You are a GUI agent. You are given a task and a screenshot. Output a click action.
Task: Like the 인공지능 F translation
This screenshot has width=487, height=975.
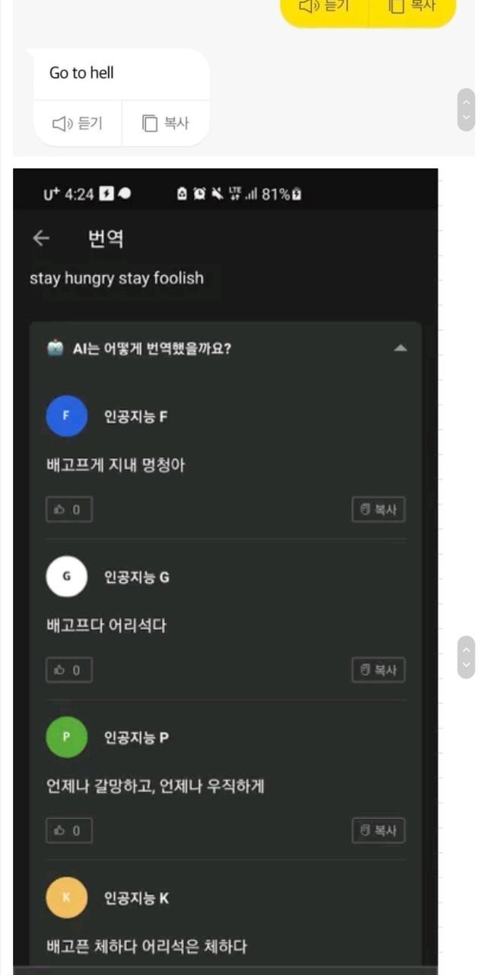(x=69, y=510)
